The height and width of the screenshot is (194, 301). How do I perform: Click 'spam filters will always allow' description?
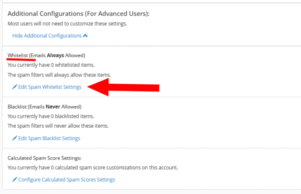point(59,75)
